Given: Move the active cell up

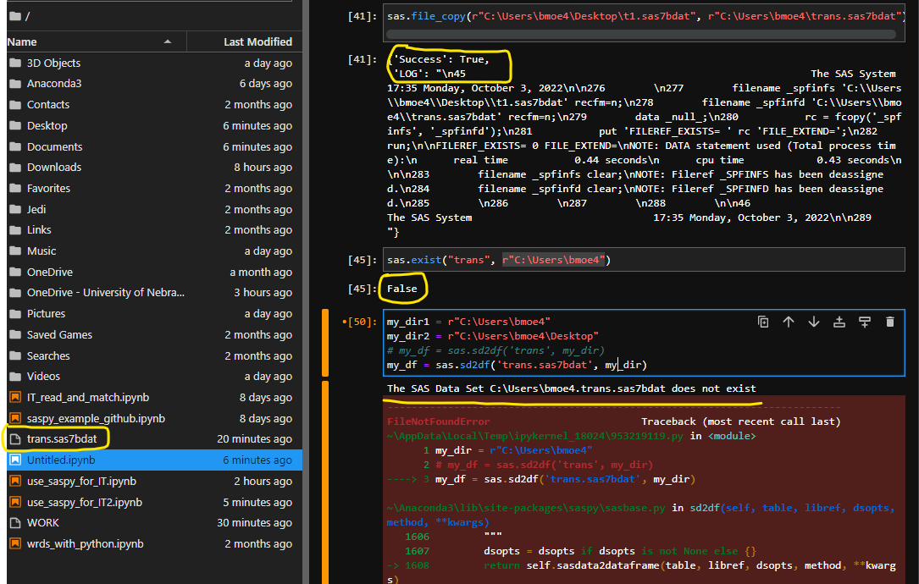Looking at the screenshot, I should coord(789,322).
